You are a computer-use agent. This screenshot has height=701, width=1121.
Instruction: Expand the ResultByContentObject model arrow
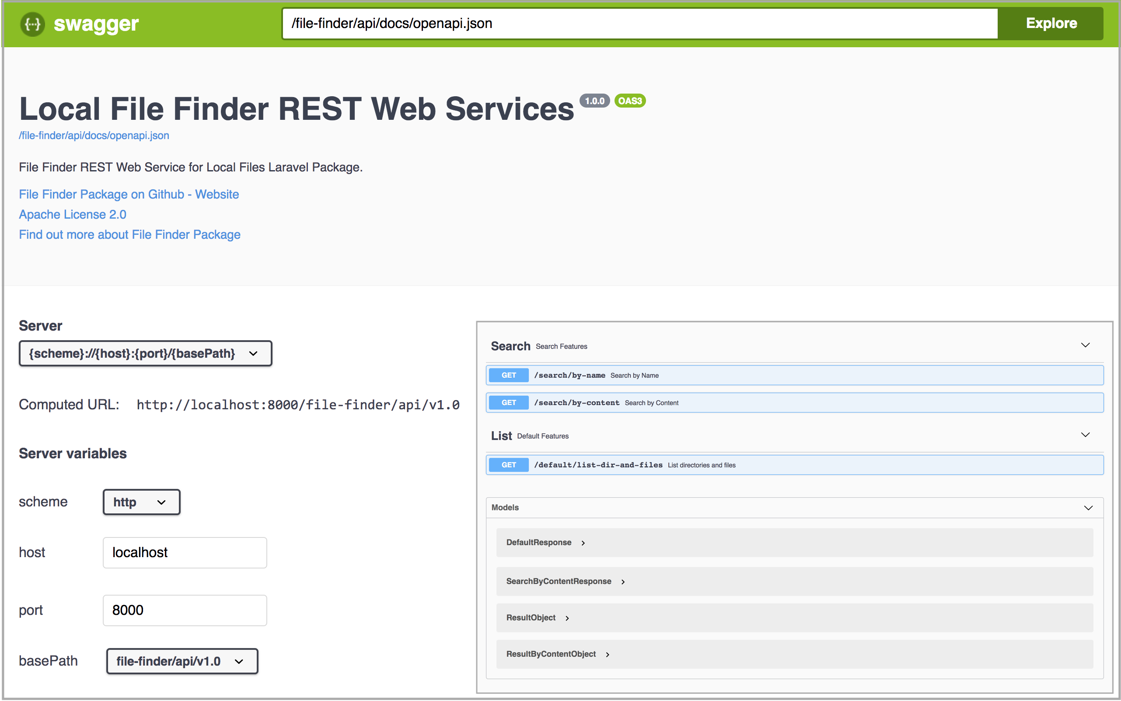tap(608, 655)
